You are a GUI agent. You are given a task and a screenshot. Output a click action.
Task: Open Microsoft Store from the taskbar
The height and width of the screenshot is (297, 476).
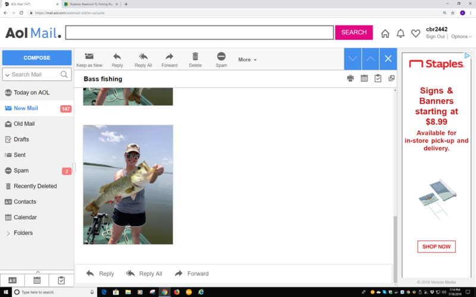pos(116,292)
